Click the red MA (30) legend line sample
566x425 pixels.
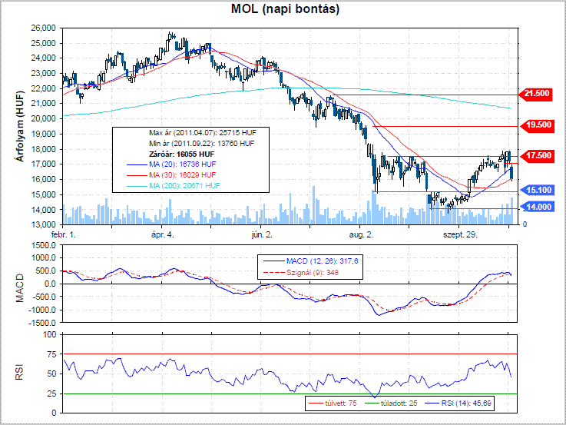(x=137, y=175)
